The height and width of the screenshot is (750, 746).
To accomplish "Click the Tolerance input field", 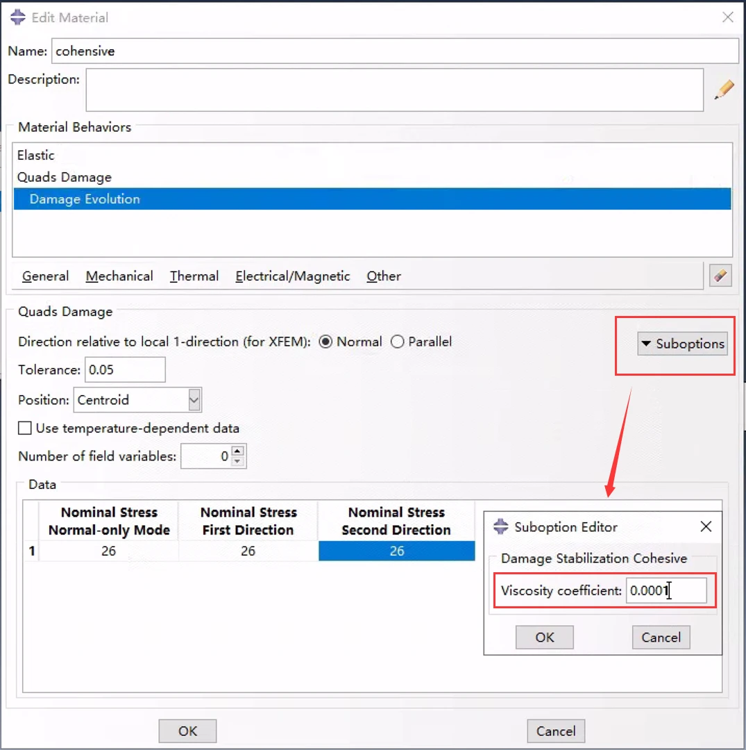I will click(125, 369).
